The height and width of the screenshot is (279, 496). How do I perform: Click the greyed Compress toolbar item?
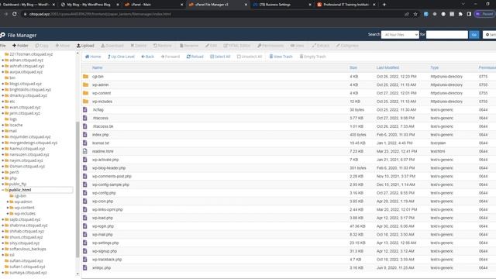[347, 46]
